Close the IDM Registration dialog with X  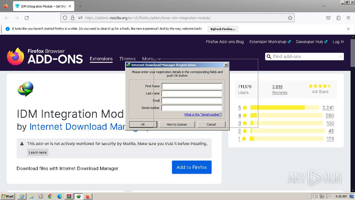[x=226, y=65]
